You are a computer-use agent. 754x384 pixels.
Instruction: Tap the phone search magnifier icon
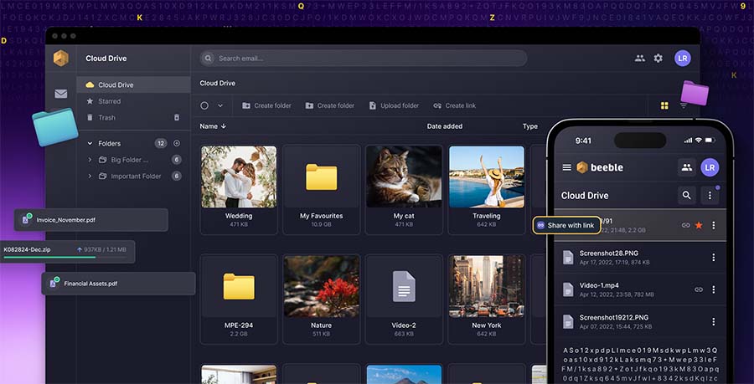point(687,195)
